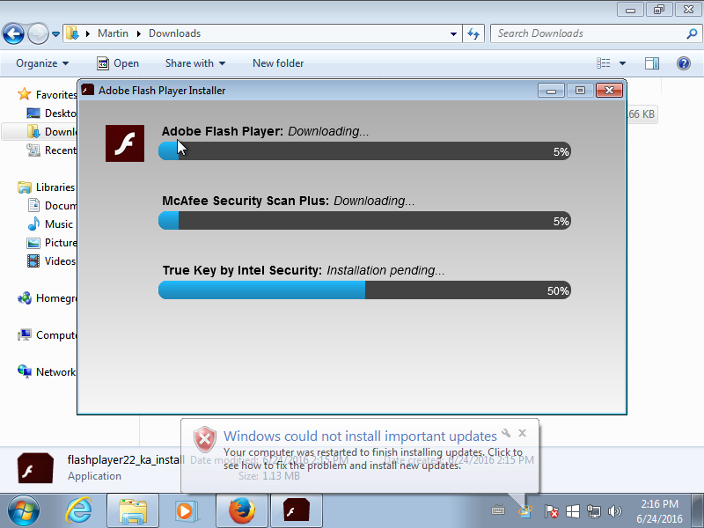
Task: Open the Windows Start menu
Action: [x=24, y=511]
